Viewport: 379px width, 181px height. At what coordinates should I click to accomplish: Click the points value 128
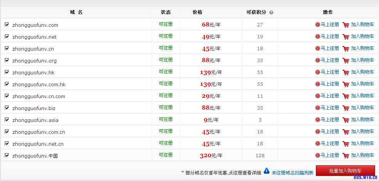260,156
